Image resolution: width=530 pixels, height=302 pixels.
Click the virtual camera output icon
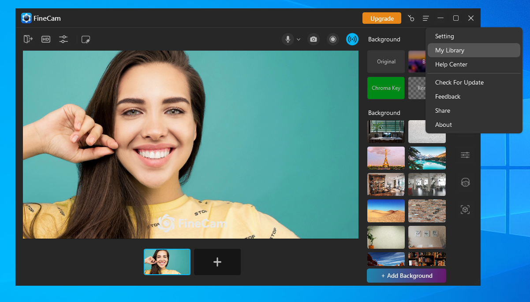click(x=28, y=39)
